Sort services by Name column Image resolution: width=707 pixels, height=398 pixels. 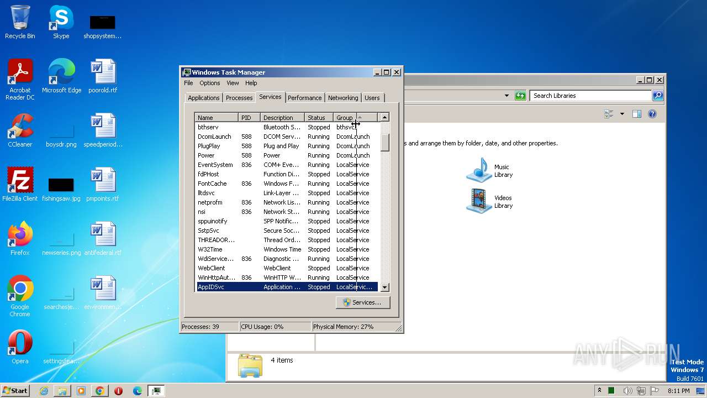tap(217, 118)
